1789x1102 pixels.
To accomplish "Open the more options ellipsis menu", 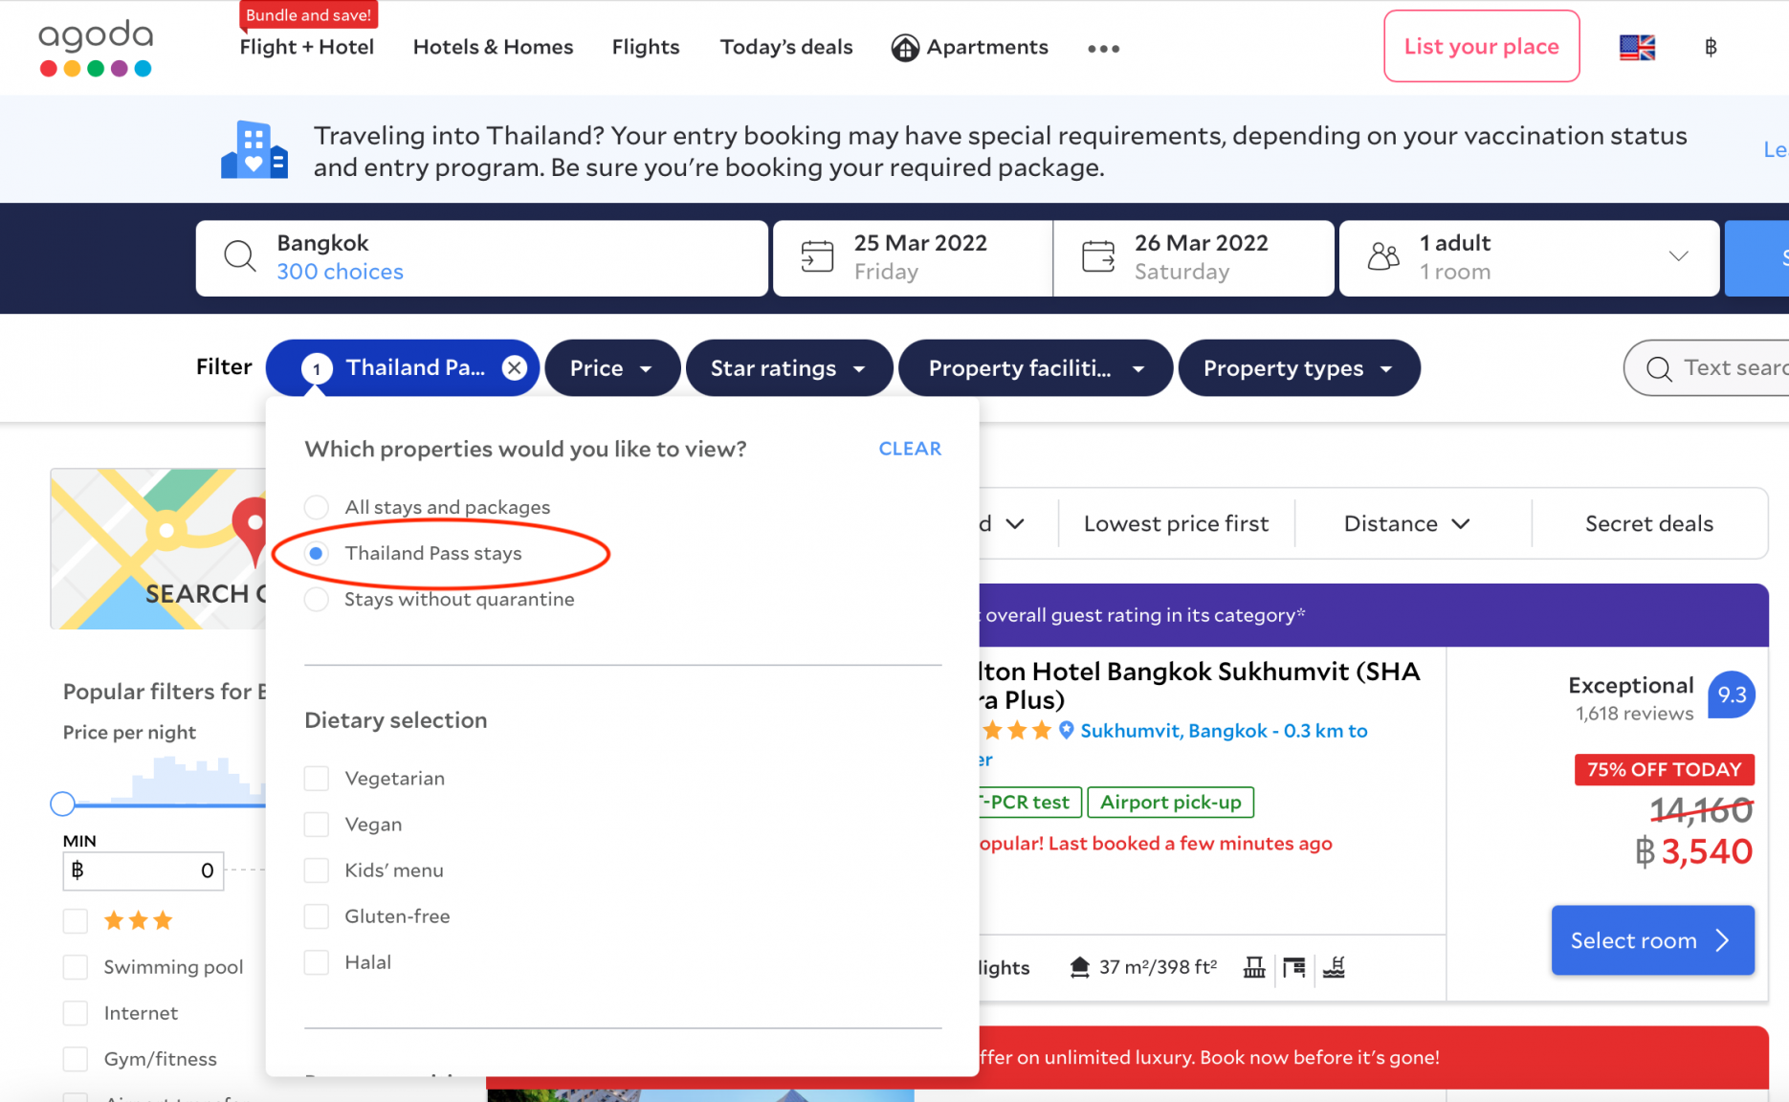I will (1103, 48).
